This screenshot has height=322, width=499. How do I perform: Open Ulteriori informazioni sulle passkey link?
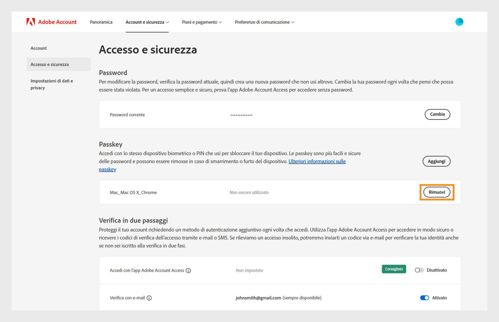coord(317,162)
